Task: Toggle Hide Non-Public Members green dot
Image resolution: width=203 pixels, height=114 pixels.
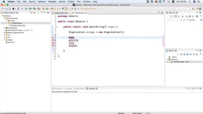Action: (194, 54)
